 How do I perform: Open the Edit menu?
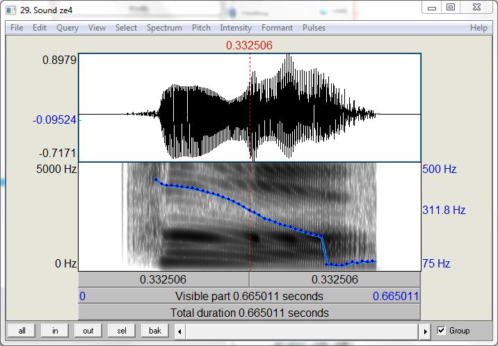click(x=40, y=28)
